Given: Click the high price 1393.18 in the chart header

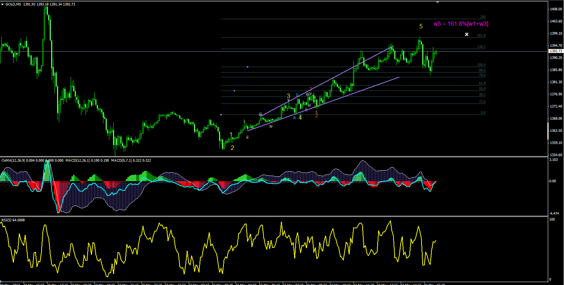Looking at the screenshot, I should 43,4.
